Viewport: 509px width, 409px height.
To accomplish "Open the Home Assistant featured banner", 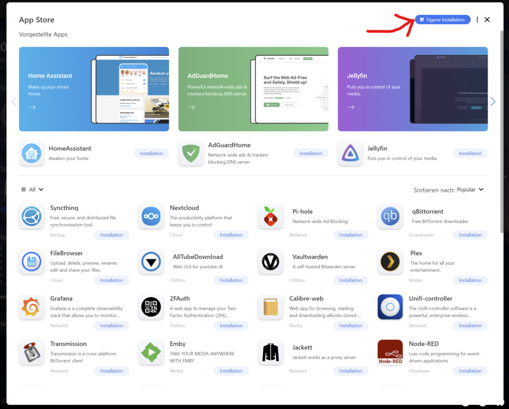I will 94,89.
